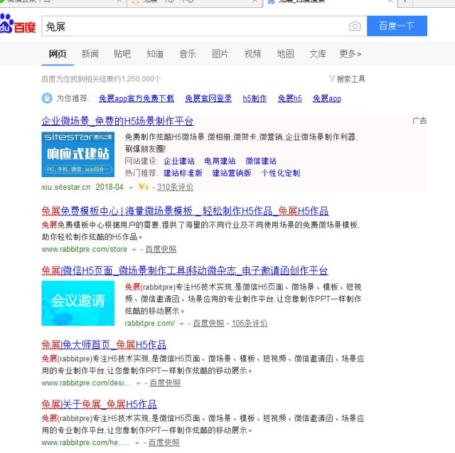This screenshot has width=455, height=453.
Task: Open the 310条评价 reviews link
Action: tap(176, 187)
